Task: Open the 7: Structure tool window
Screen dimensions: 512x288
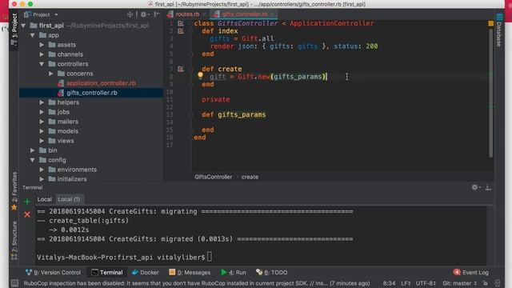Action: 14,240
